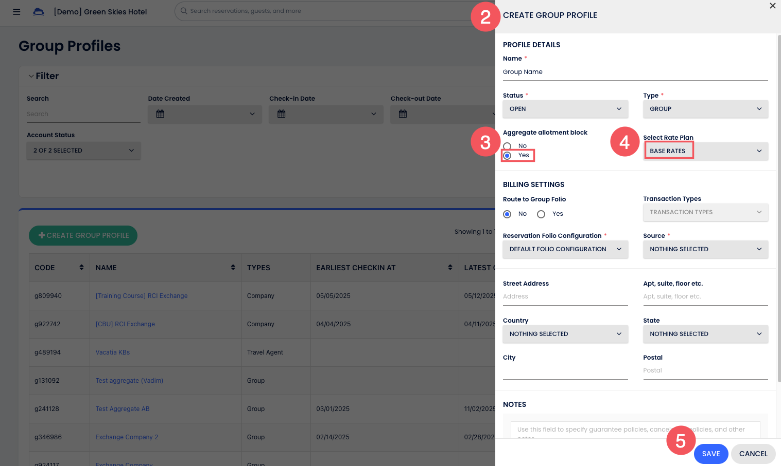Collapse the Filter section

31,76
